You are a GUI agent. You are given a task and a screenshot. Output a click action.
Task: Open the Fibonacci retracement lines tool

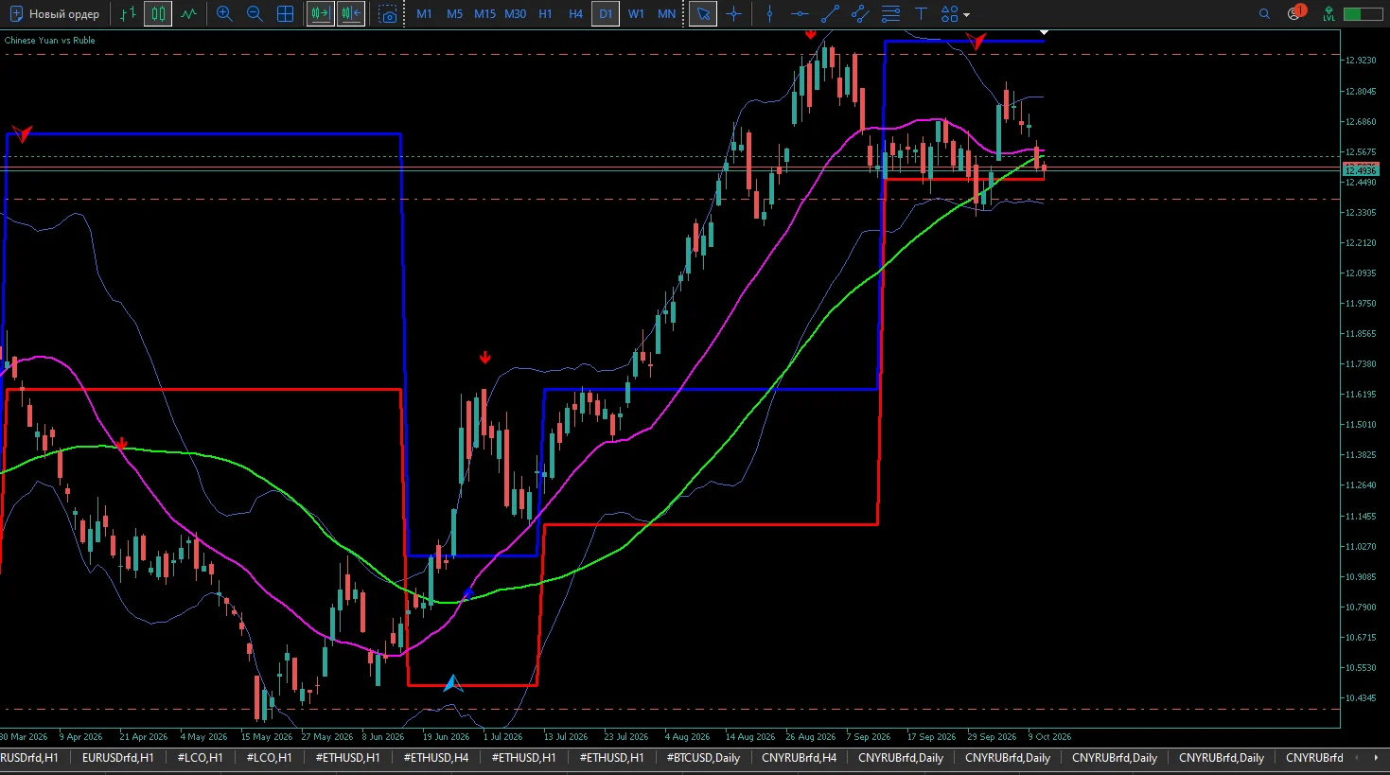pyautogui.click(x=890, y=14)
